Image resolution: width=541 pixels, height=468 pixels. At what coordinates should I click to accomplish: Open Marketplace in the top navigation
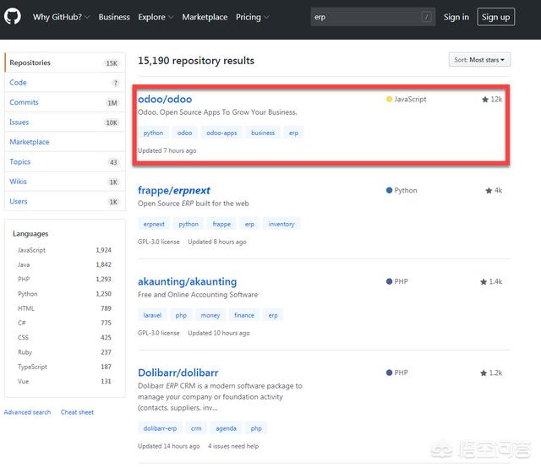click(x=205, y=17)
